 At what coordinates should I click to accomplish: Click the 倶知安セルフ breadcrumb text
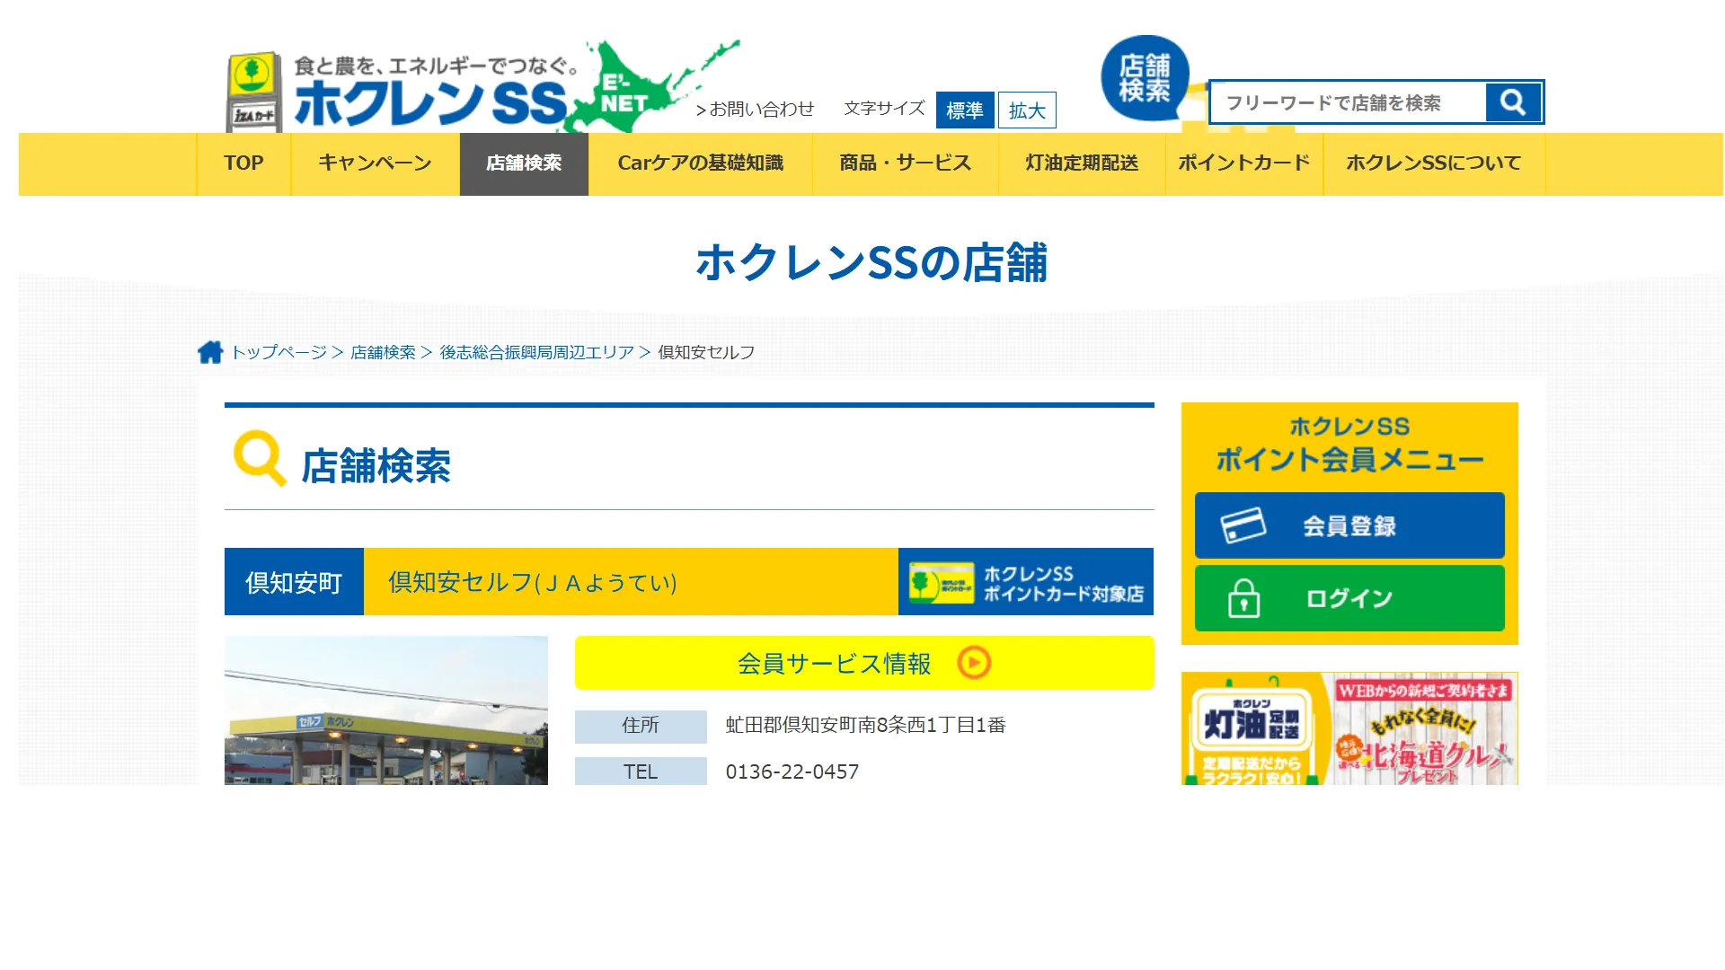point(706,352)
